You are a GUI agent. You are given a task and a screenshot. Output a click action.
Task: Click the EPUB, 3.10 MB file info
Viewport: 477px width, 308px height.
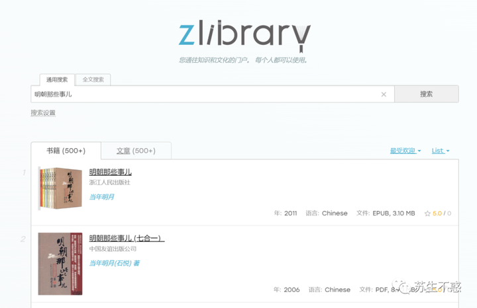[x=394, y=213]
